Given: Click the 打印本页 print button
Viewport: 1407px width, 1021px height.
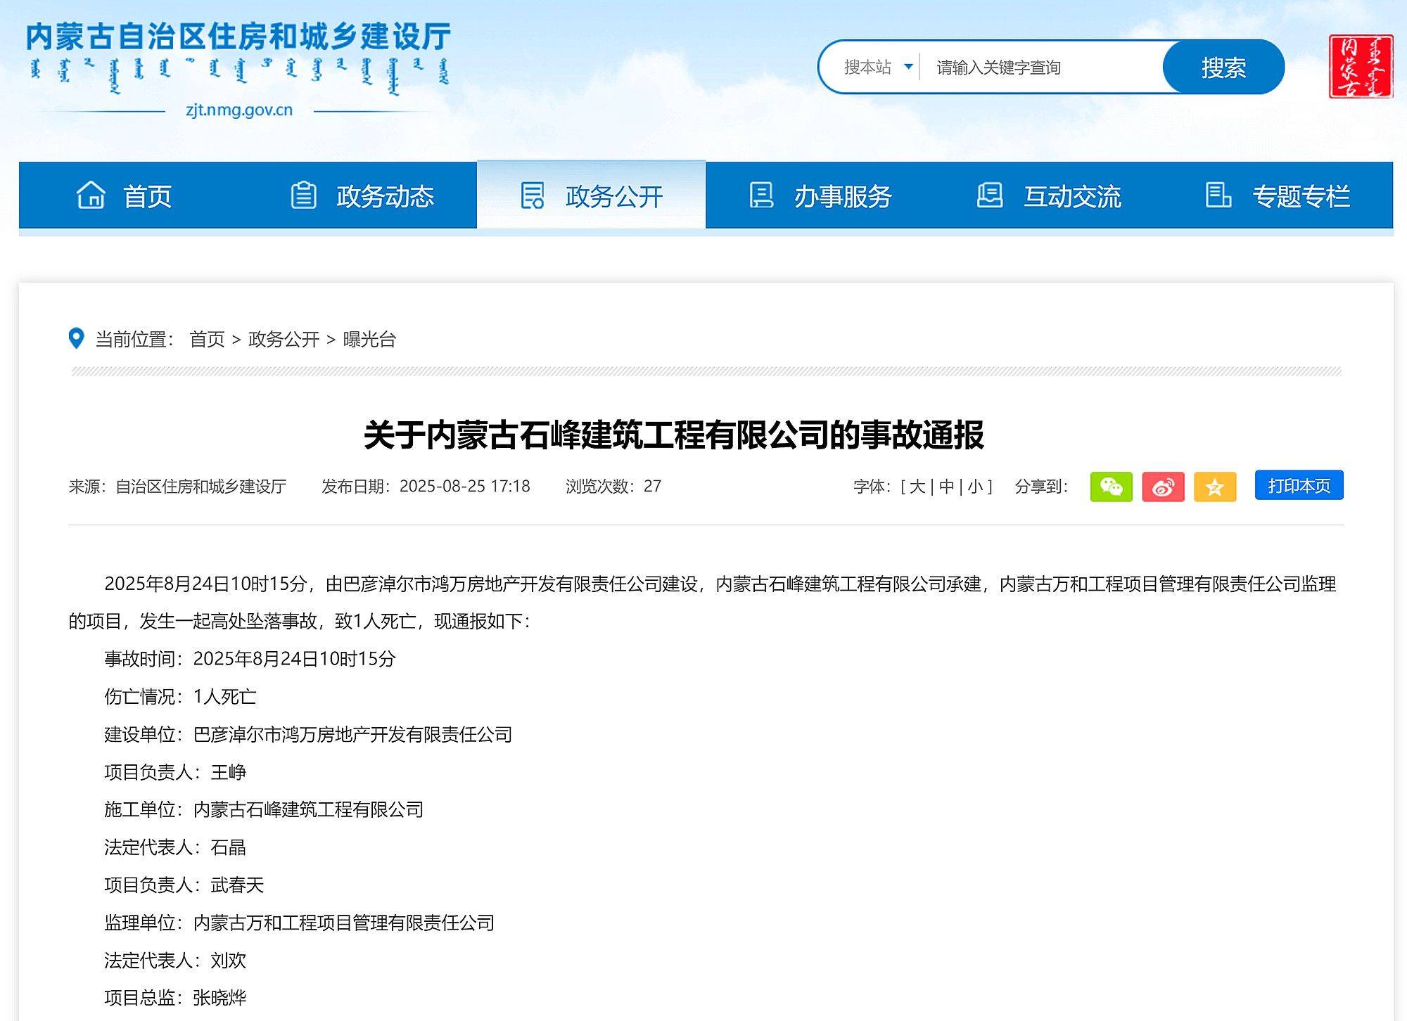Looking at the screenshot, I should (x=1298, y=485).
